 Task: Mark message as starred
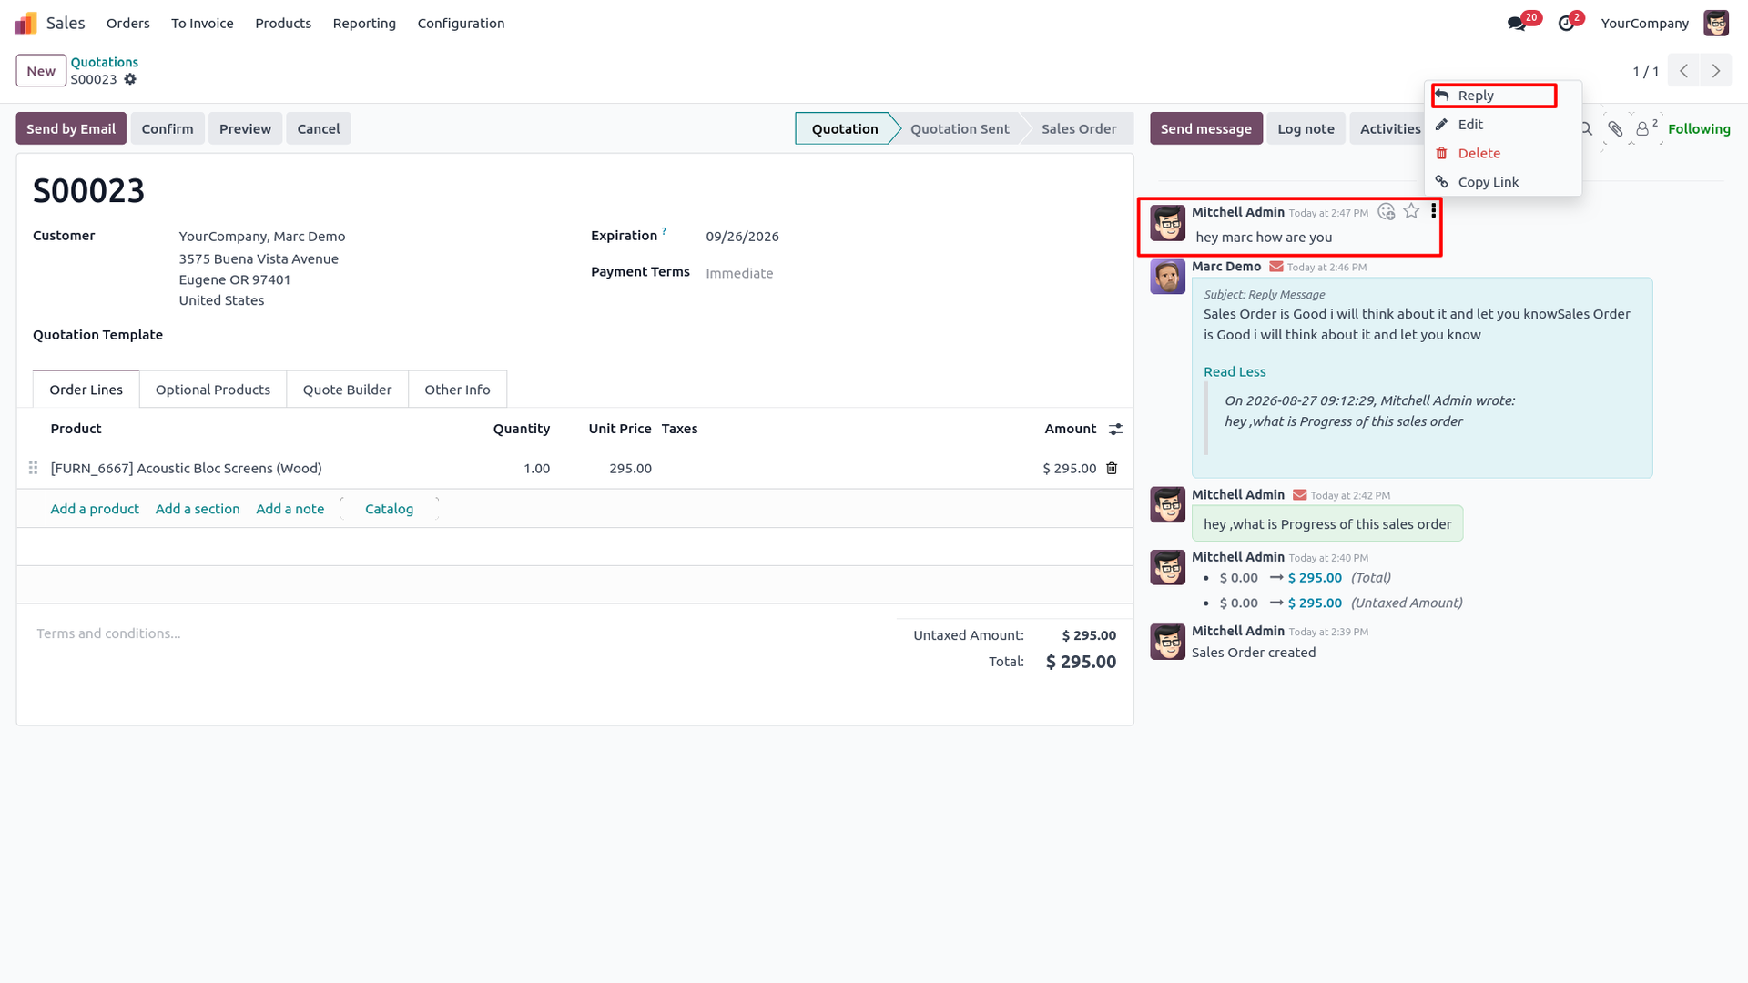pyautogui.click(x=1411, y=211)
